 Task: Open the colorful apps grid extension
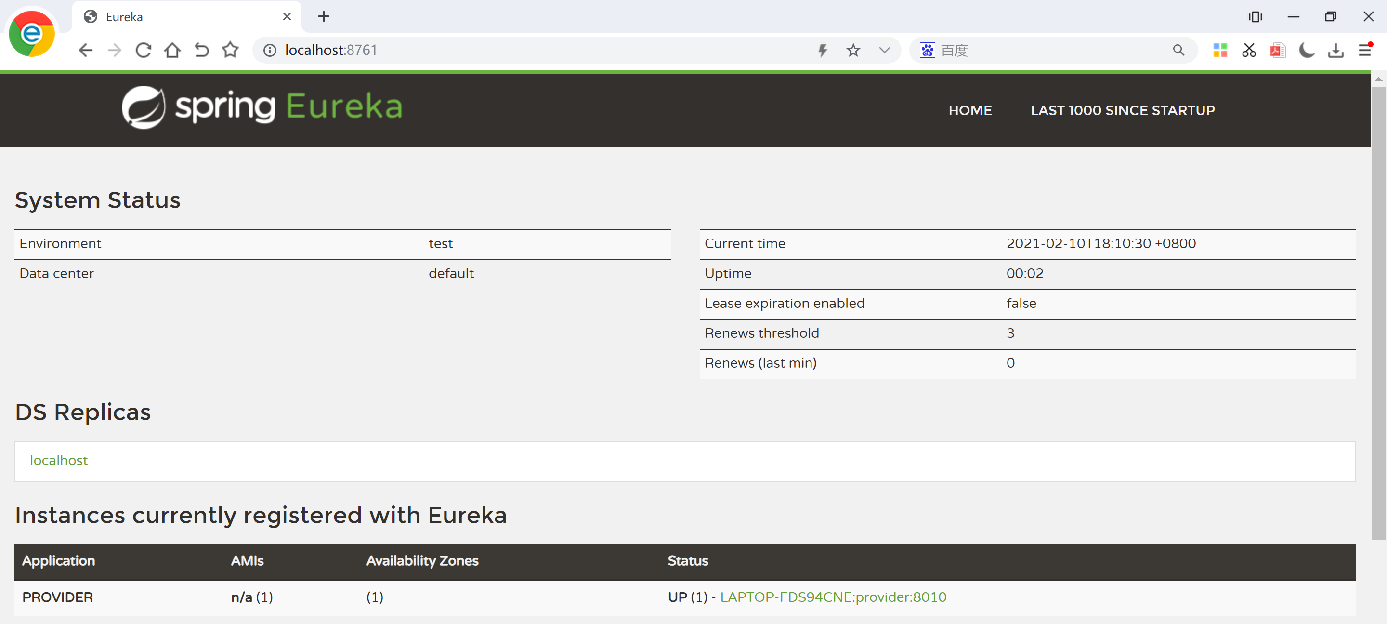coord(1220,50)
